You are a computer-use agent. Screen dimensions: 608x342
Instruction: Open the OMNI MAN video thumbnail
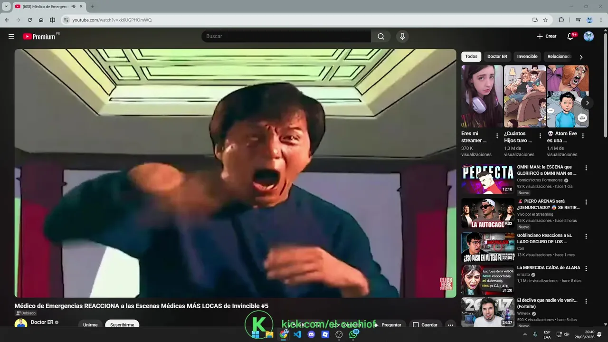488,179
